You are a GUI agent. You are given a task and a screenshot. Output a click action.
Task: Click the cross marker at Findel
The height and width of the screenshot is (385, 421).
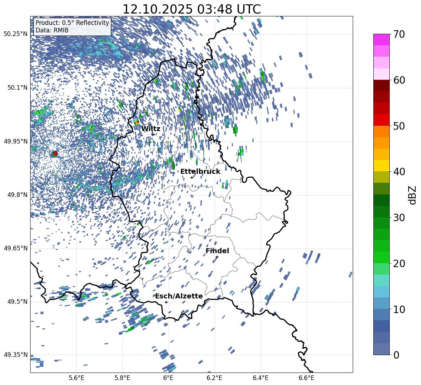tap(217, 257)
